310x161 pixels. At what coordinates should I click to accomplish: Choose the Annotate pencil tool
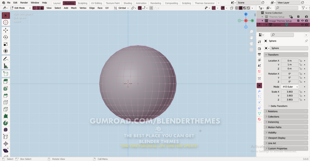click(6, 59)
